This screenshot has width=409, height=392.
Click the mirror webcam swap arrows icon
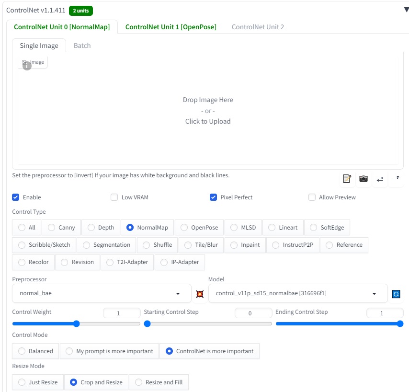pos(380,179)
